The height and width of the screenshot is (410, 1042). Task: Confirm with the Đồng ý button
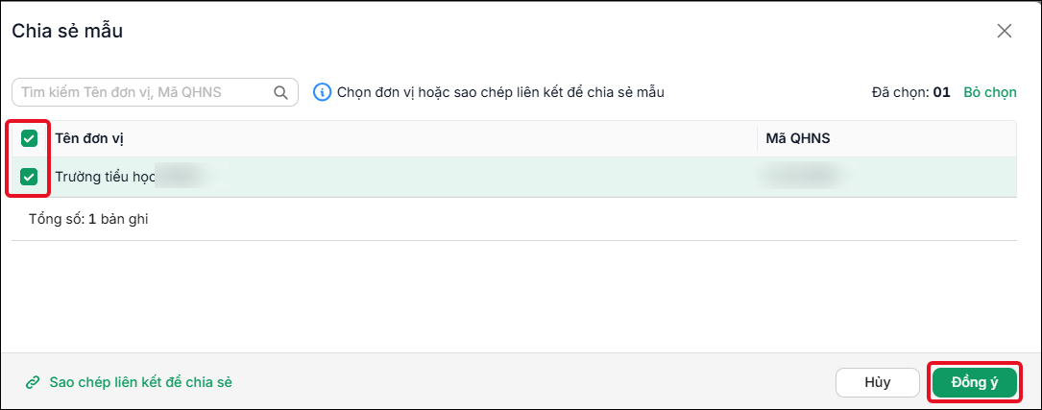[975, 382]
